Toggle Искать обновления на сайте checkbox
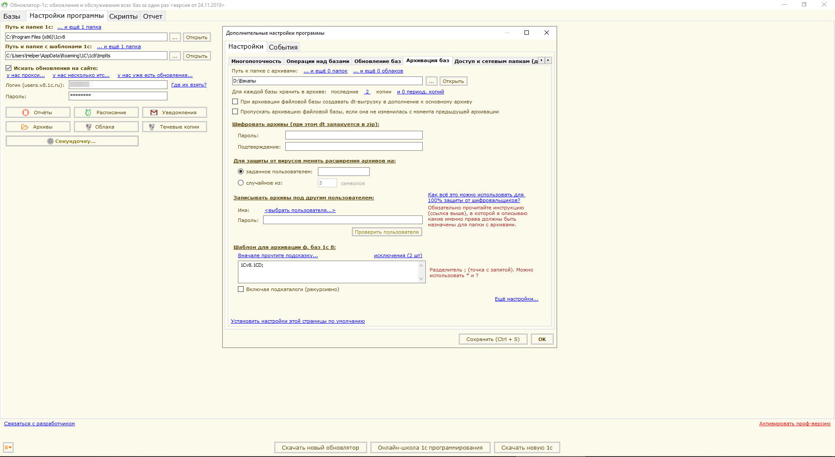 tap(9, 68)
